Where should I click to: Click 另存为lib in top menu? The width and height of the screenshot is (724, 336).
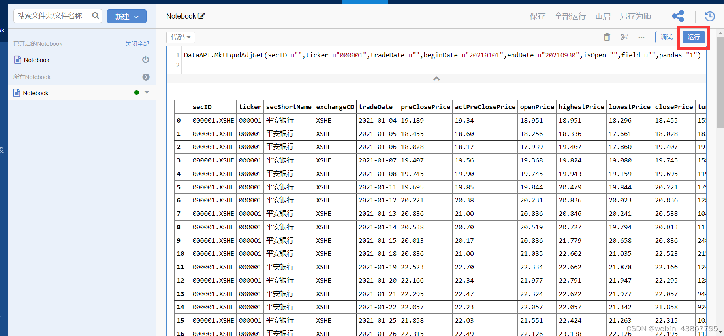click(x=635, y=16)
